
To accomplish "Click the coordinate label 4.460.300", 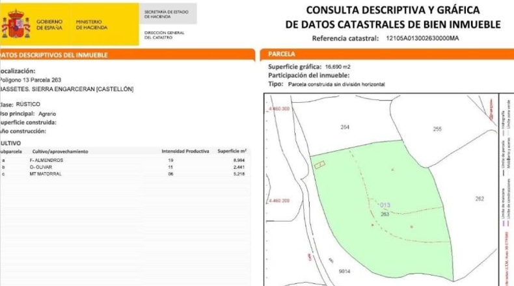I will pyautogui.click(x=279, y=109).
